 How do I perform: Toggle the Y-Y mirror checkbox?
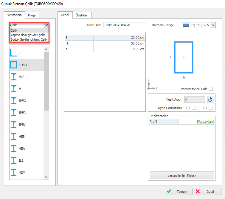pos(210,108)
